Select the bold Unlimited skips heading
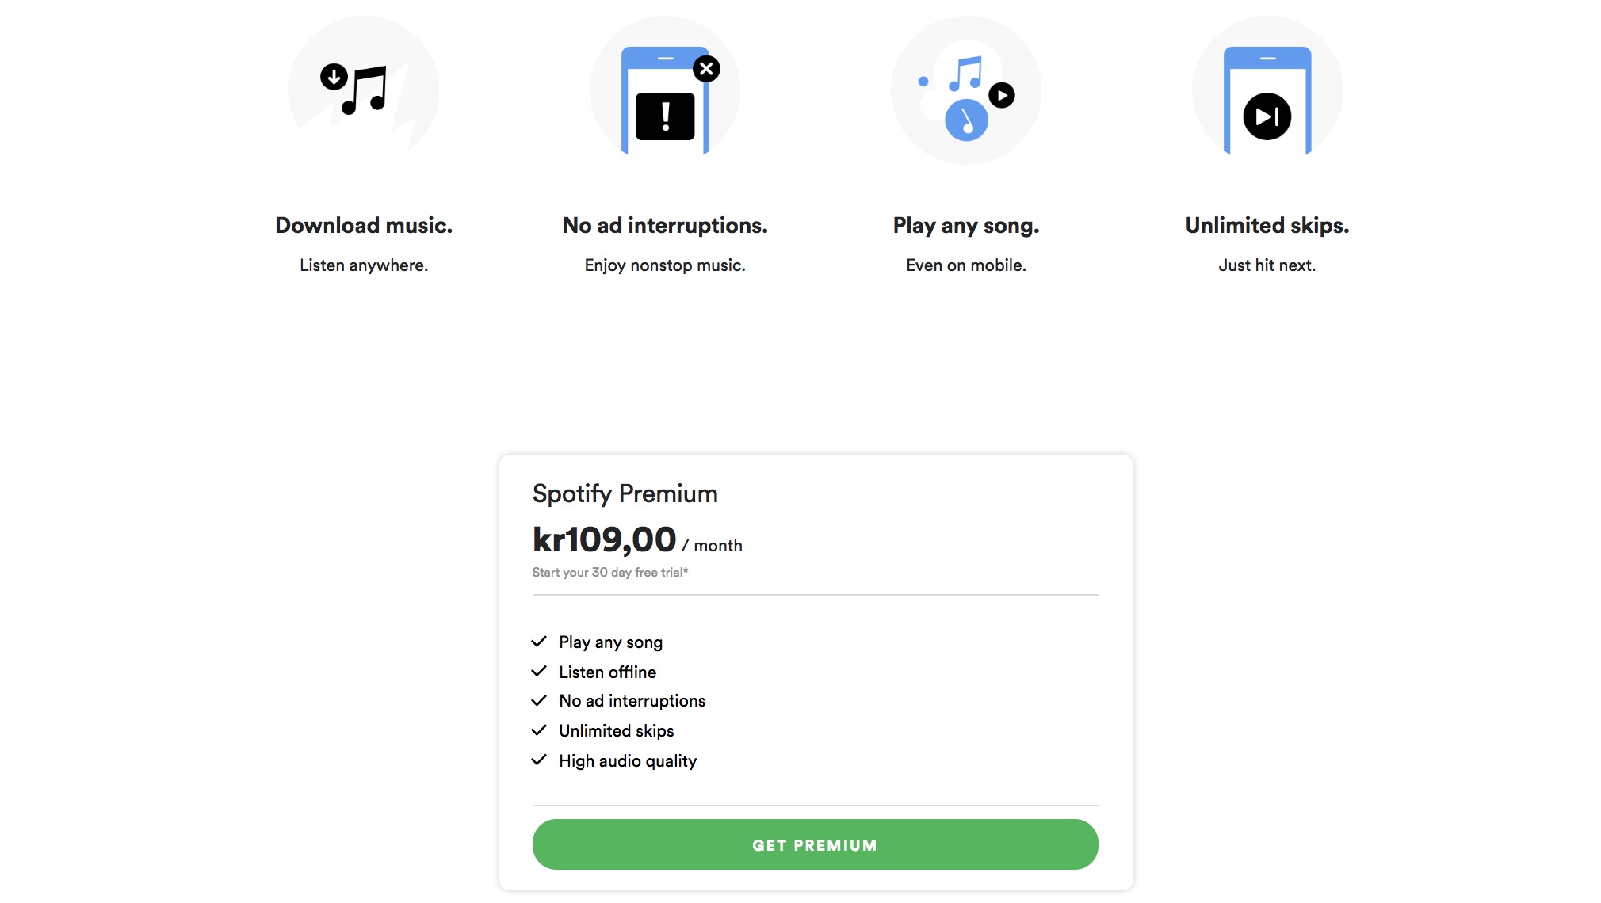The height and width of the screenshot is (903, 1601). (1267, 226)
